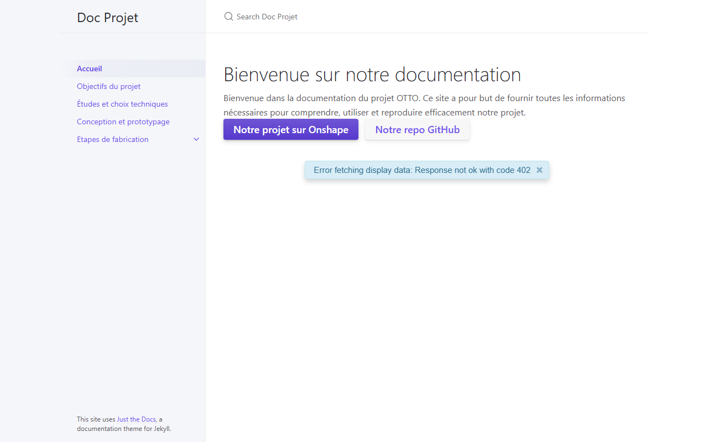Click the Notre projet sur Onshape button
Image resolution: width=708 pixels, height=442 pixels.
point(291,130)
